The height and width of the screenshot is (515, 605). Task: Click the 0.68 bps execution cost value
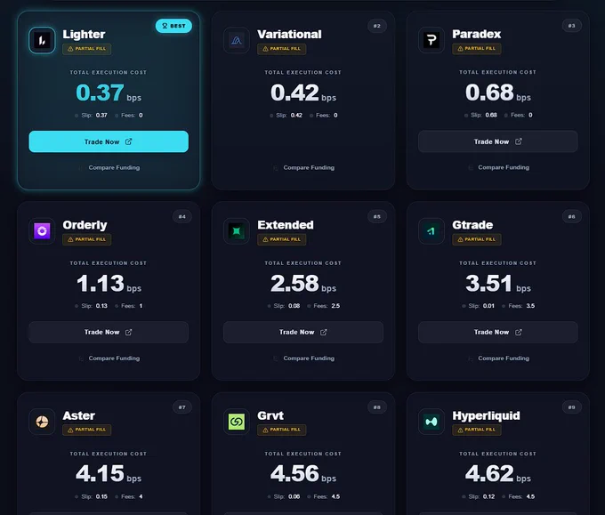tap(497, 93)
